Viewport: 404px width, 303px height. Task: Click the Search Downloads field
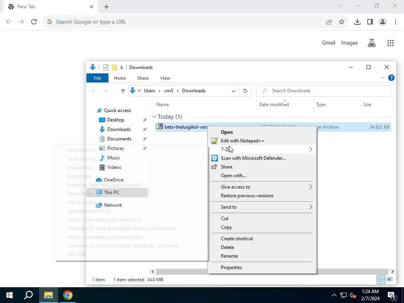(324, 91)
